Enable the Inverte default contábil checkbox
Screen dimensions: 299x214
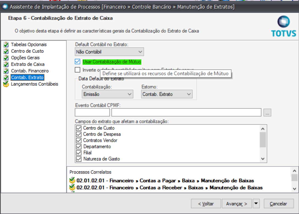pyautogui.click(x=77, y=70)
